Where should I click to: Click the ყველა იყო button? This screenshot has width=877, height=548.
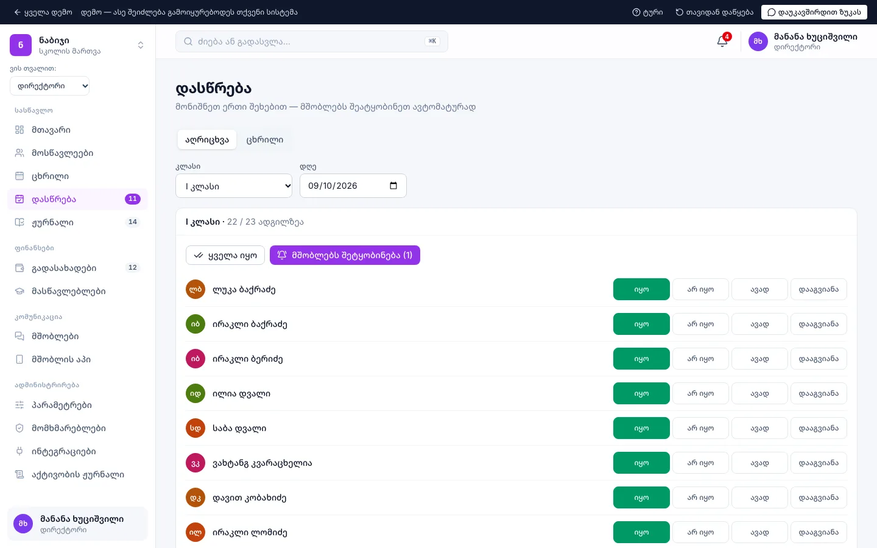point(225,255)
